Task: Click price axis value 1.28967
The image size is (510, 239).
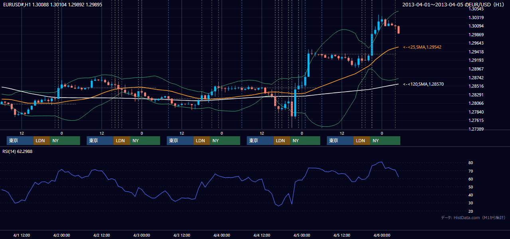Action: [x=476, y=69]
